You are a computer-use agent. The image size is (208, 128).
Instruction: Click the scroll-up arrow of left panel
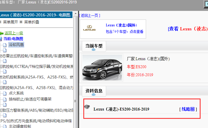[x=76, y=13]
